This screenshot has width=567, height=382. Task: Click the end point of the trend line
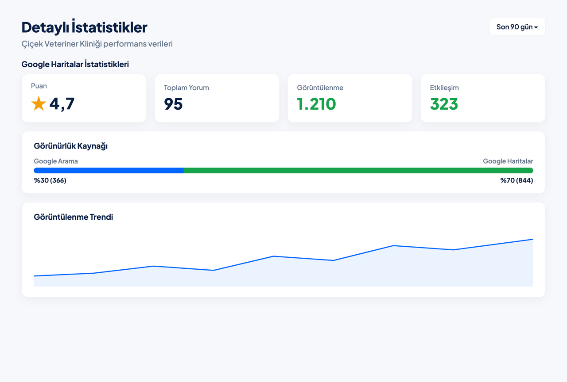(533, 239)
